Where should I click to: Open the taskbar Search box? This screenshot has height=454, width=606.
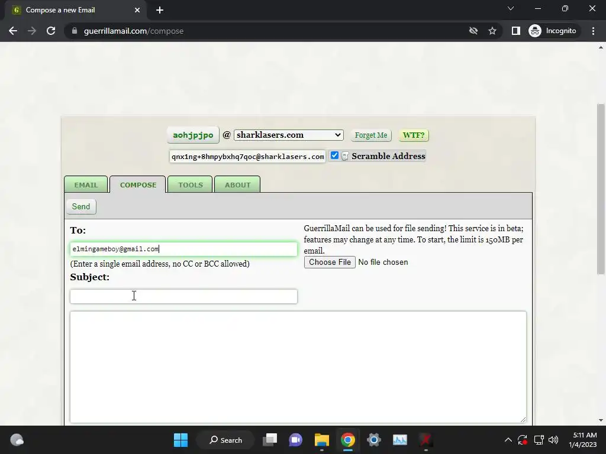click(225, 440)
